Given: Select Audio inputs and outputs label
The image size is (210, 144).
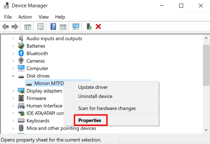Looking at the screenshot, I should click(54, 38).
